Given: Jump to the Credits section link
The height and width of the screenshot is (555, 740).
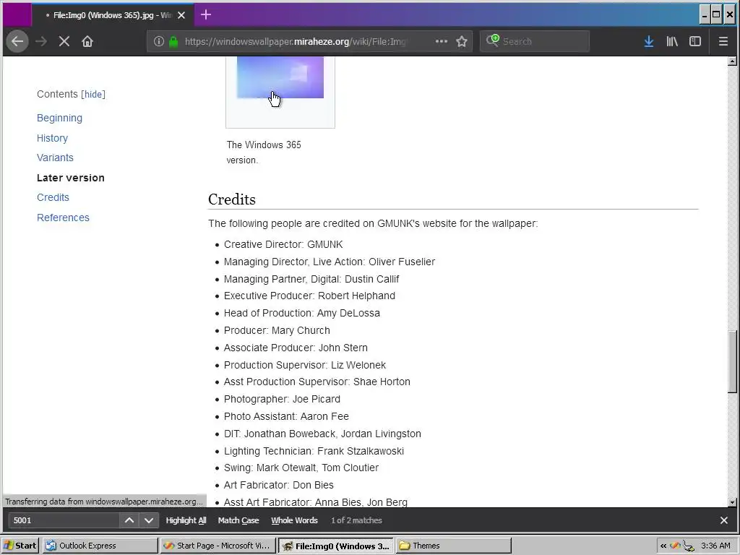Looking at the screenshot, I should pos(53,197).
